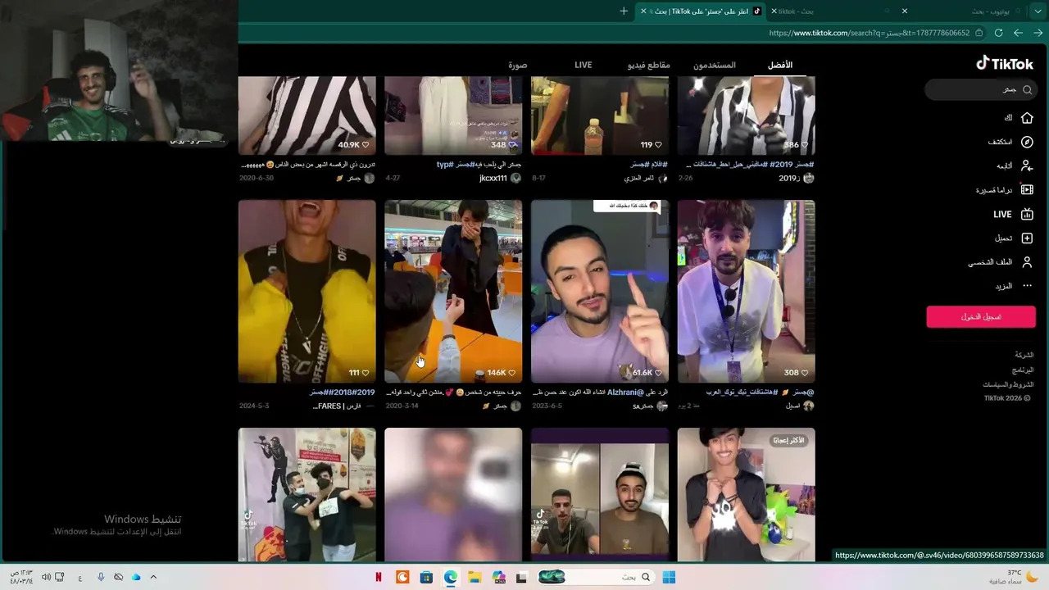This screenshot has width=1049, height=590.
Task: Click the Windows taskbar search box
Action: (595, 577)
